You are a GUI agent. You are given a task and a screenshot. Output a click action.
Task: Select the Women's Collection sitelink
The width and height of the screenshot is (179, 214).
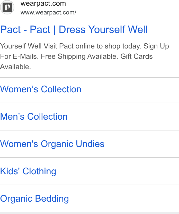pos(41,89)
